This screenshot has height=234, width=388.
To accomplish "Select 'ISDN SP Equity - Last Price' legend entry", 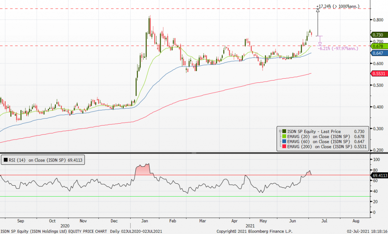I will pyautogui.click(x=314, y=132).
